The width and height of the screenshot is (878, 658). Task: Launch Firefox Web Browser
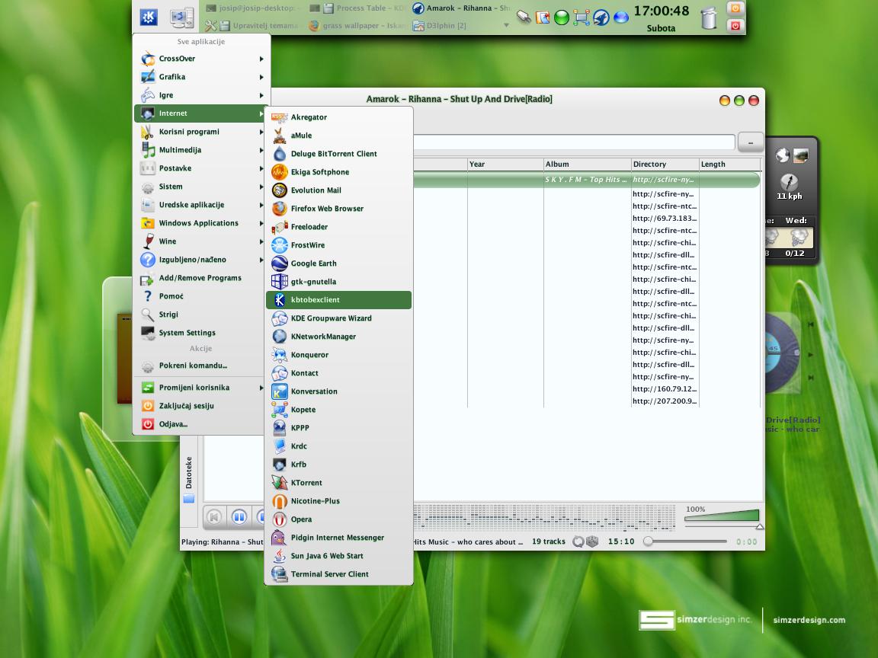click(338, 209)
